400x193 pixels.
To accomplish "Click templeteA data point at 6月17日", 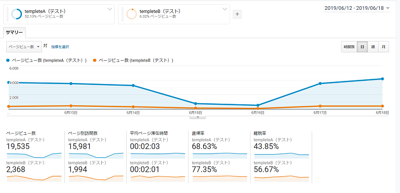I will (x=320, y=84).
